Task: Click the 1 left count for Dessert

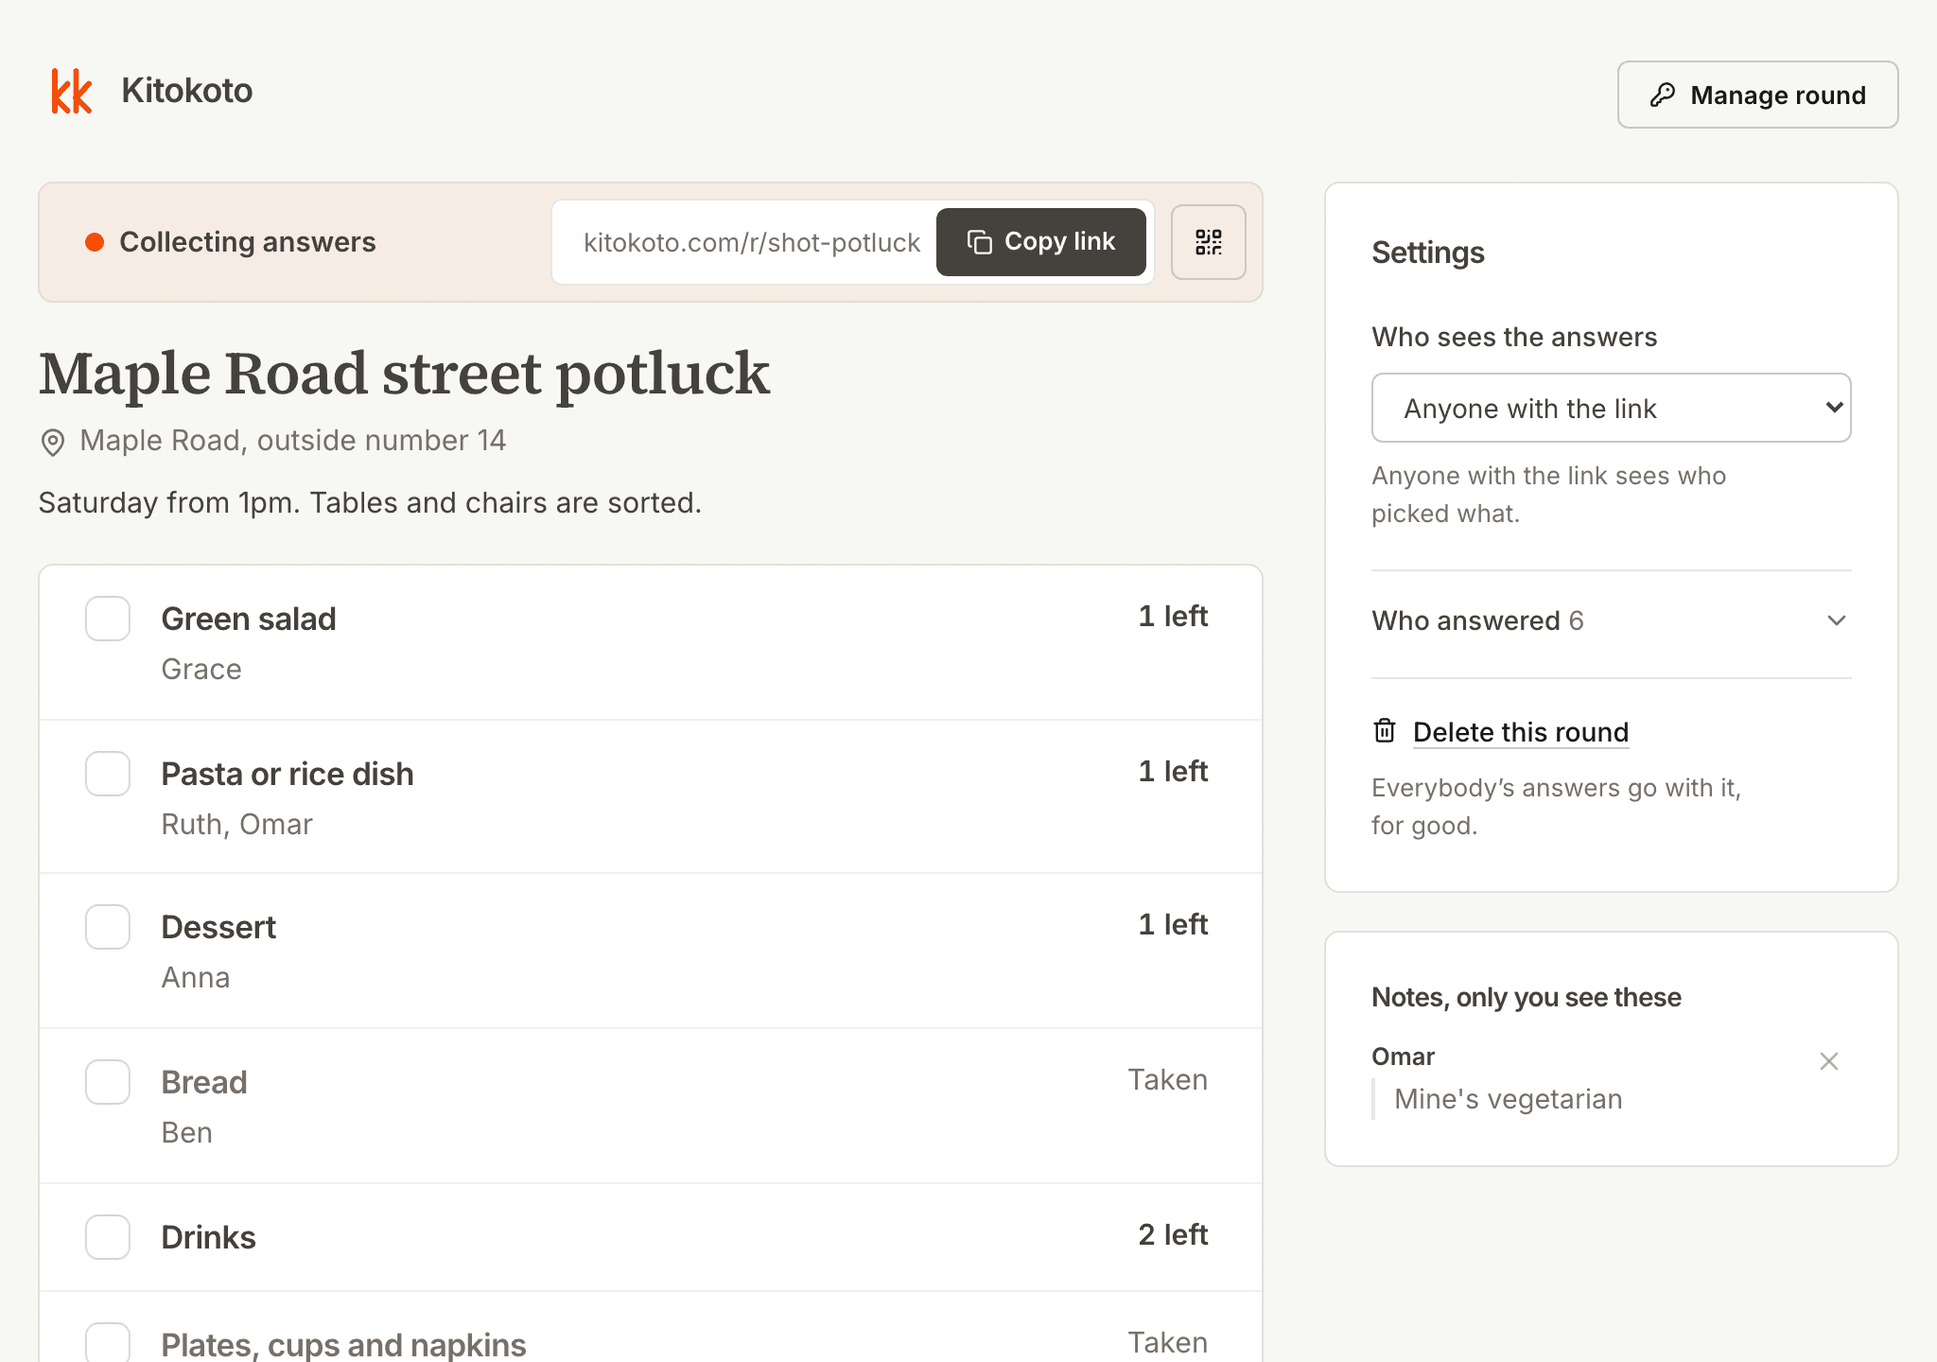Action: point(1173,925)
